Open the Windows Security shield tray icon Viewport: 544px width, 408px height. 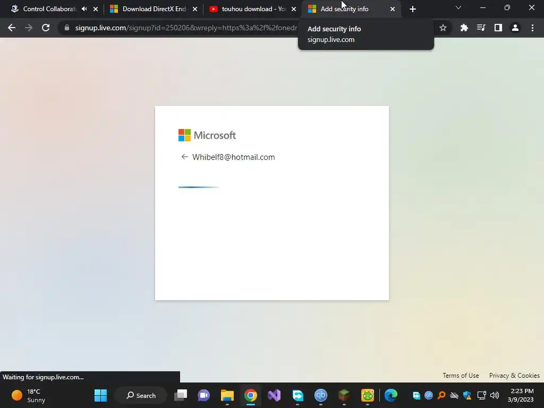tap(467, 395)
